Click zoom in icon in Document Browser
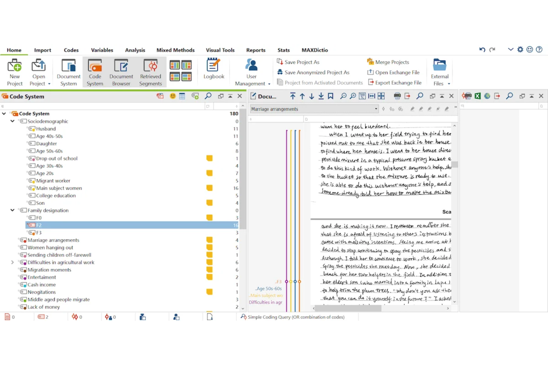Screen dimensions: 548x365 353,96
